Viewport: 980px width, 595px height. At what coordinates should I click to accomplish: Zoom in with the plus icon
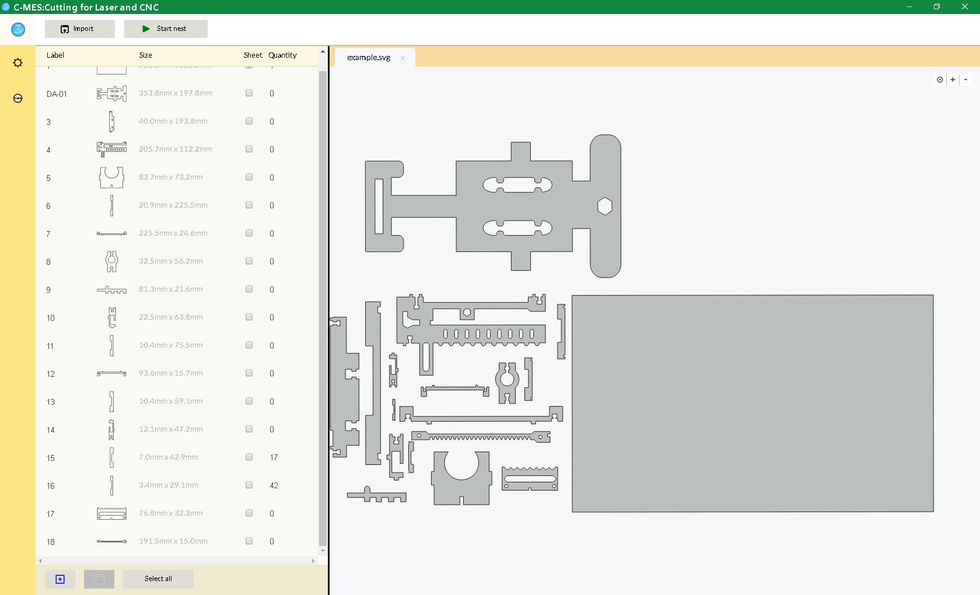pyautogui.click(x=953, y=79)
